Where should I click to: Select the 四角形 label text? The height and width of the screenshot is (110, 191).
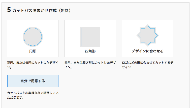tap(90, 51)
